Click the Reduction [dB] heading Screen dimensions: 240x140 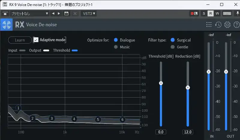(x=188, y=56)
